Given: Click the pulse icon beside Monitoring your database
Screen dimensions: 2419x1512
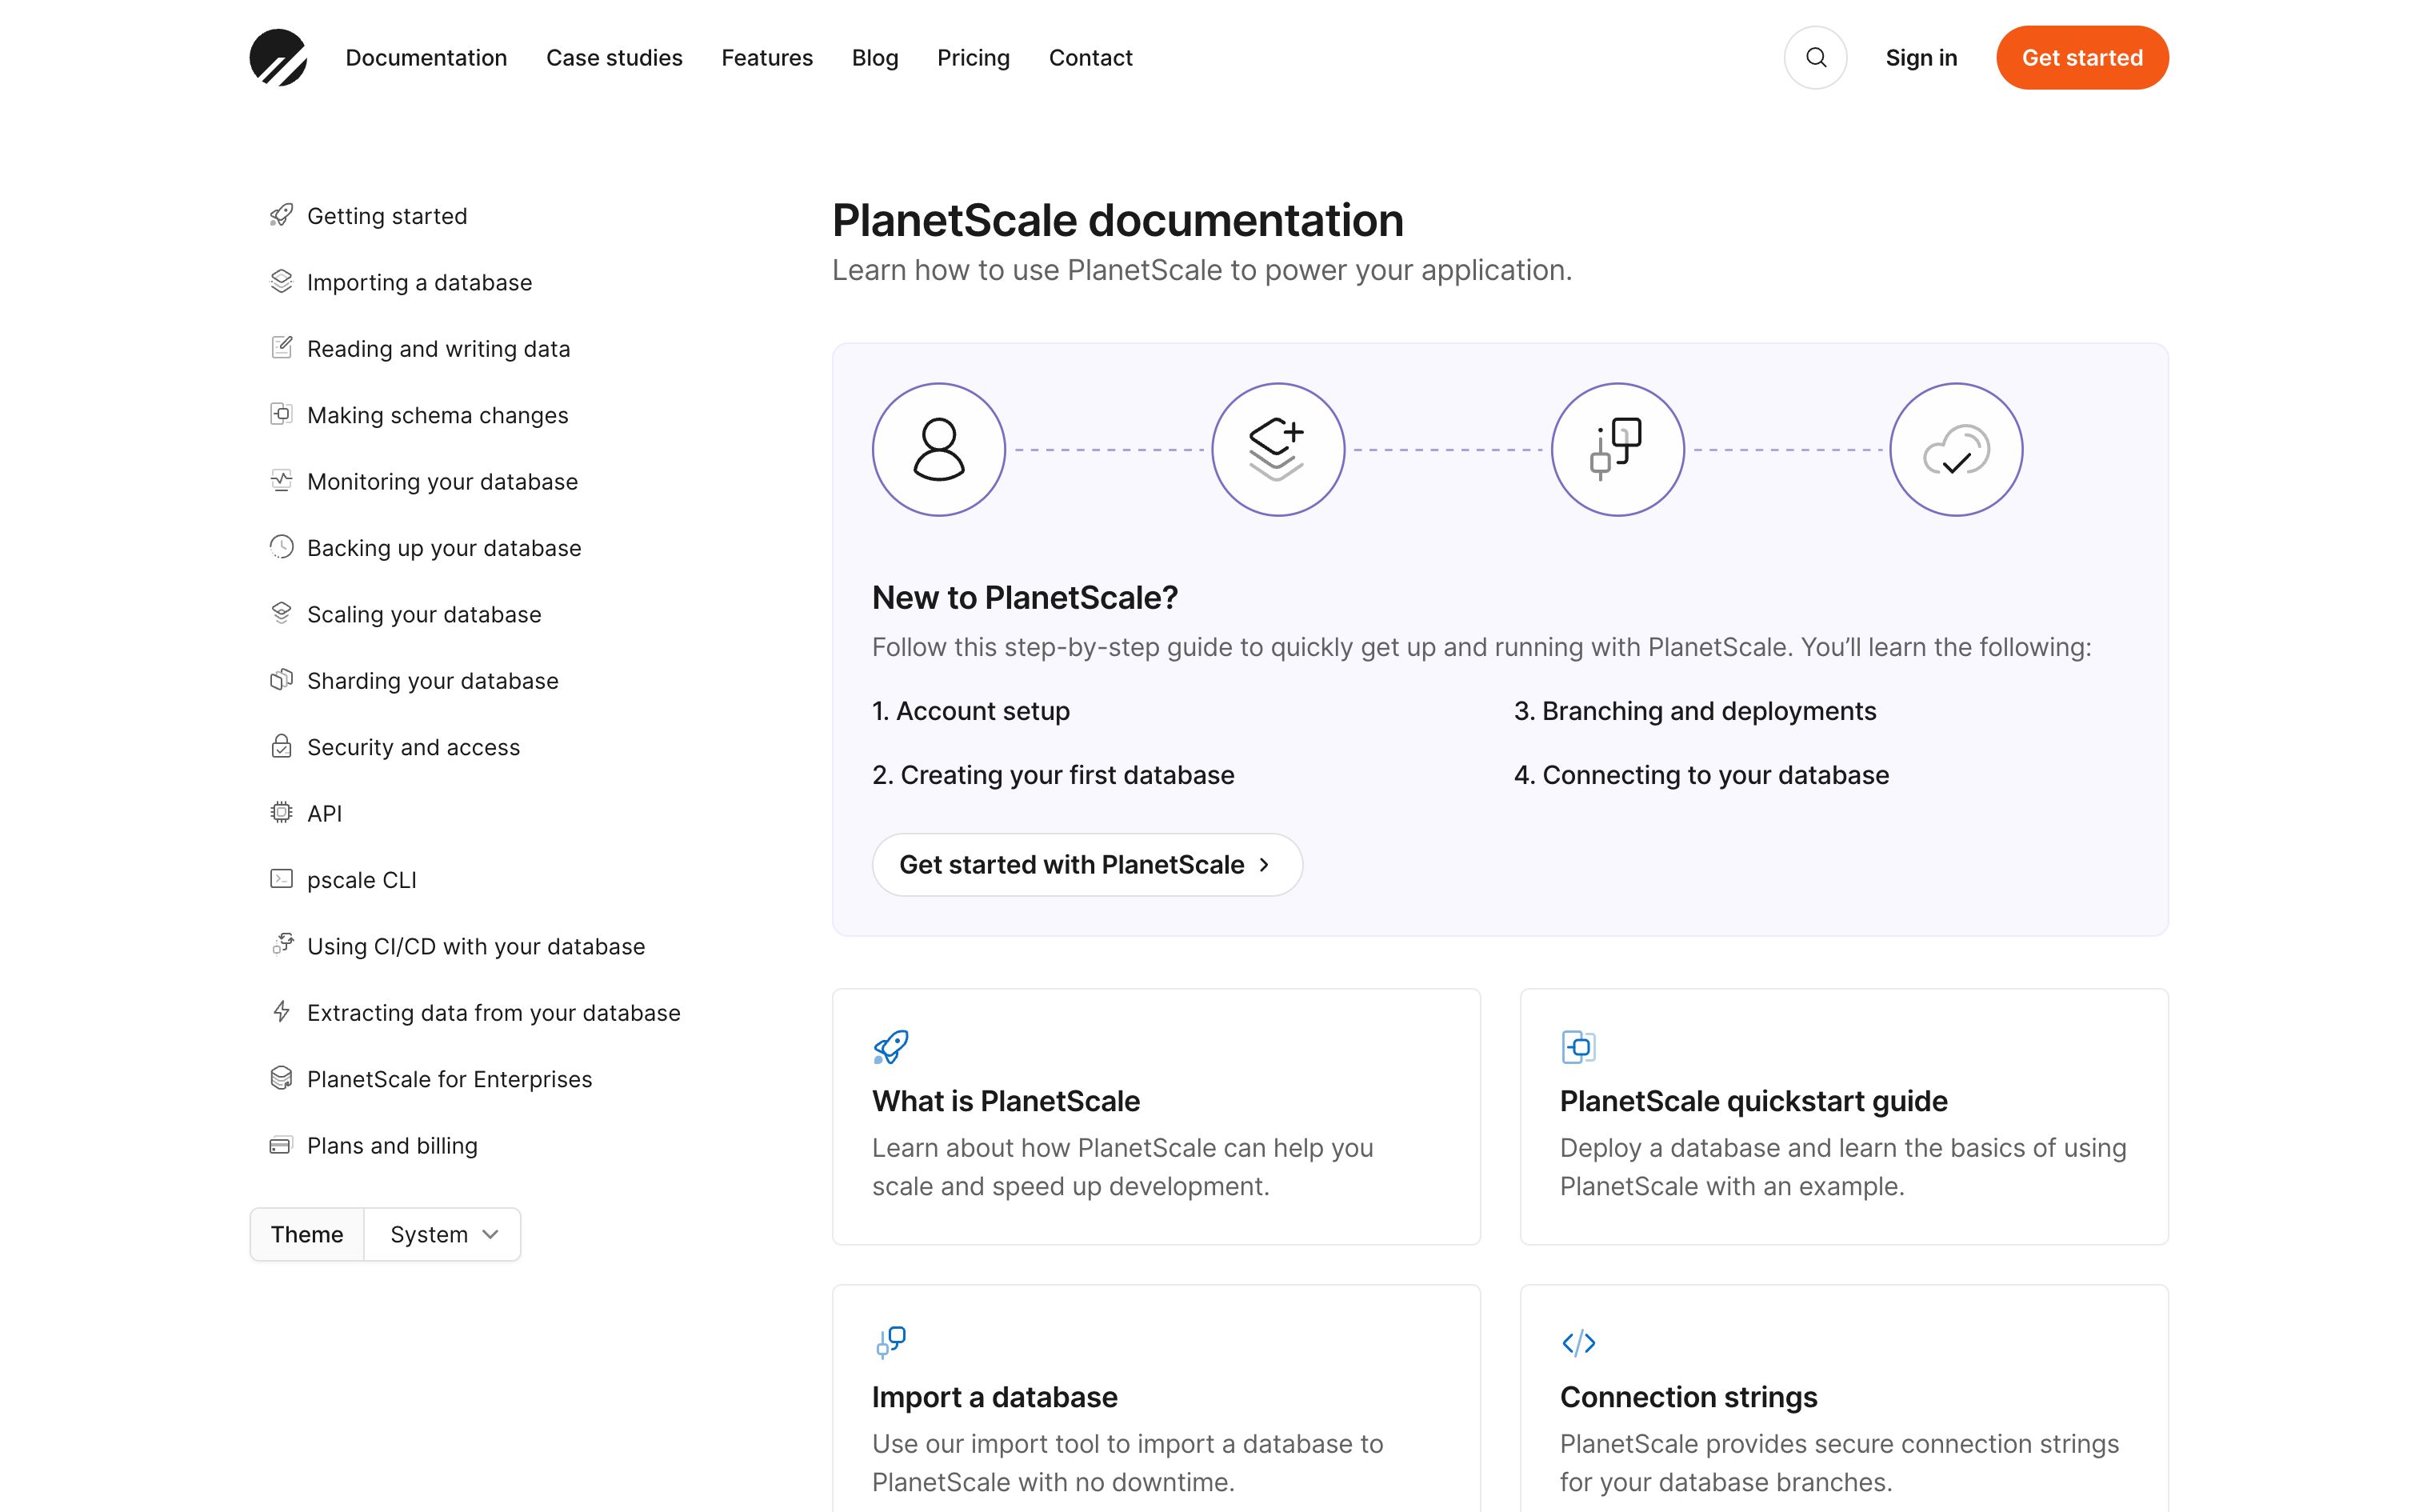Looking at the screenshot, I should tap(282, 480).
